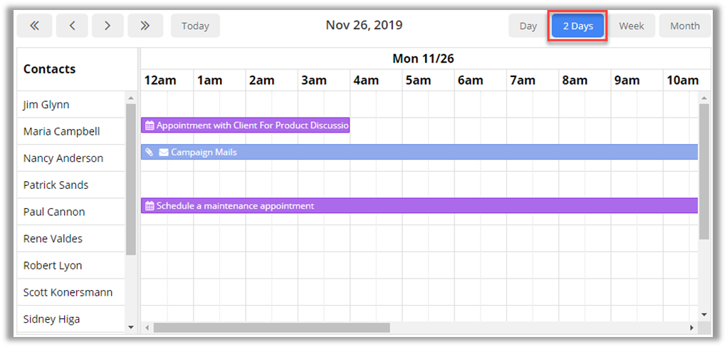727x347 pixels.
Task: Switch to Week view
Action: click(631, 26)
